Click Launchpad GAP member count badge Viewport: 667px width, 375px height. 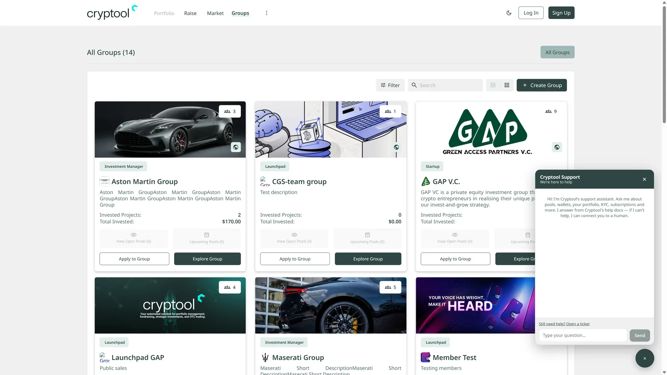click(x=230, y=287)
